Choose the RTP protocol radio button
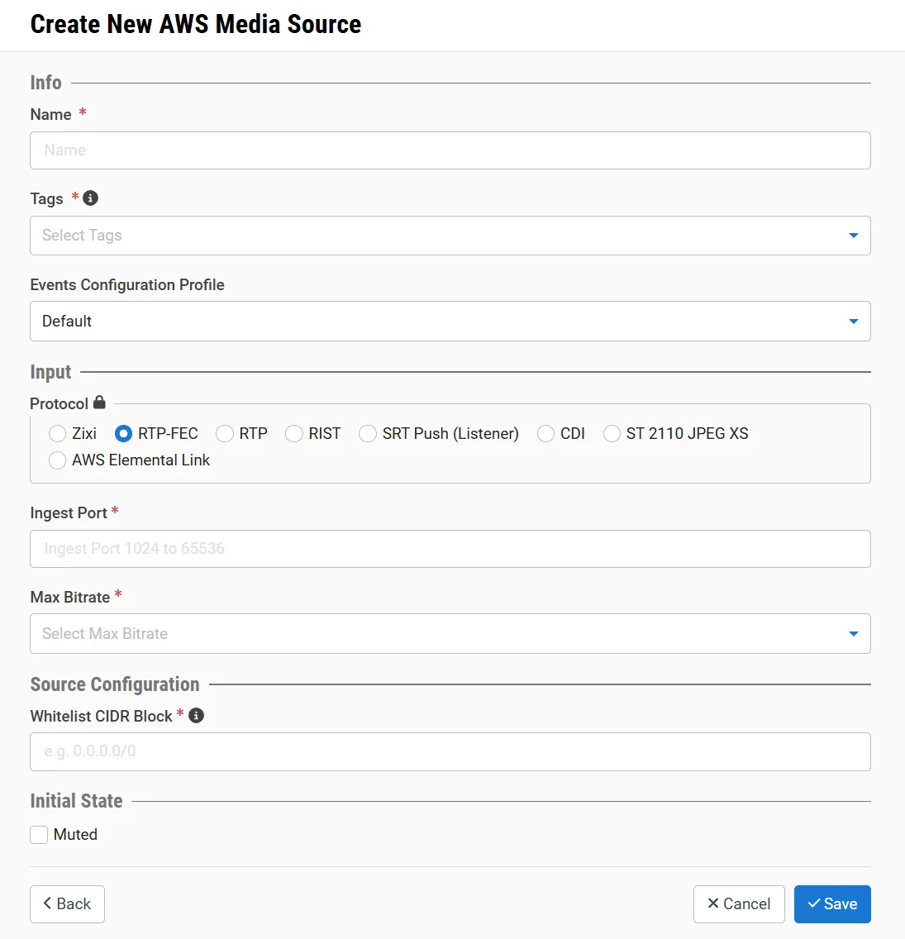Image resolution: width=905 pixels, height=939 pixels. 225,434
